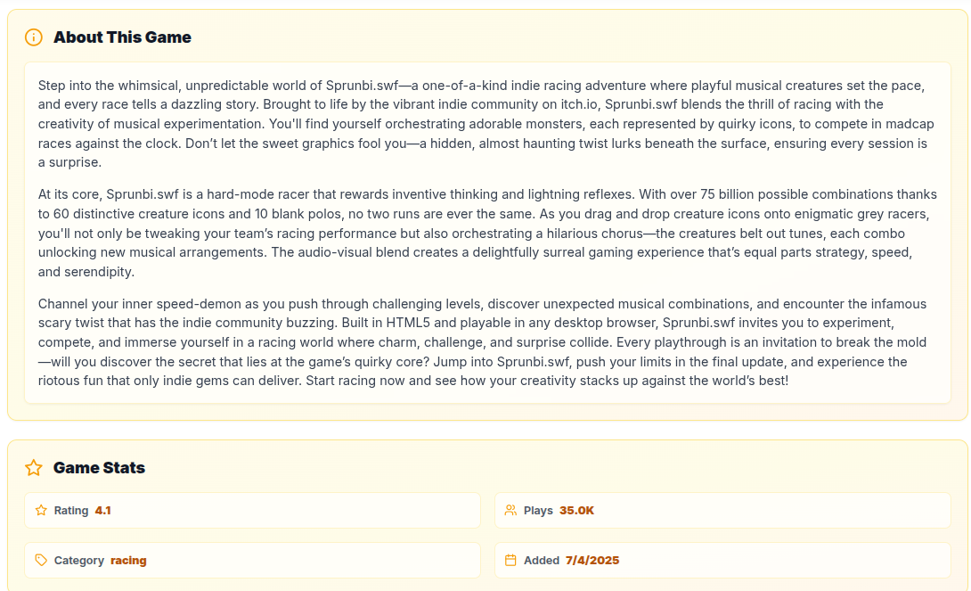Viewport: 971px width, 591px height.
Task: Click the Plays label text
Action: click(x=538, y=511)
